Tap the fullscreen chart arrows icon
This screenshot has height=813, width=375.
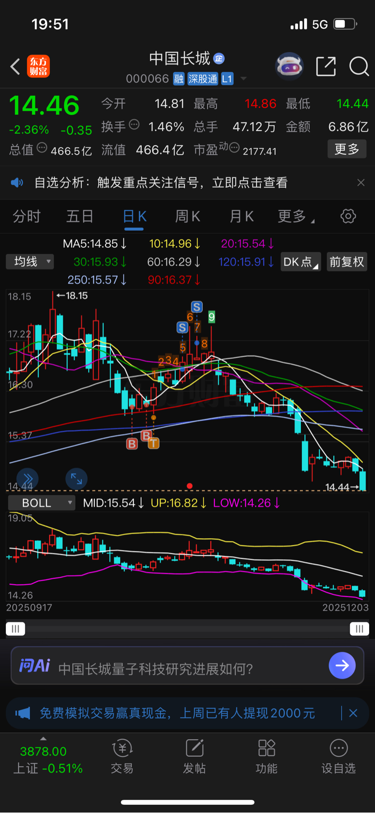tap(76, 479)
